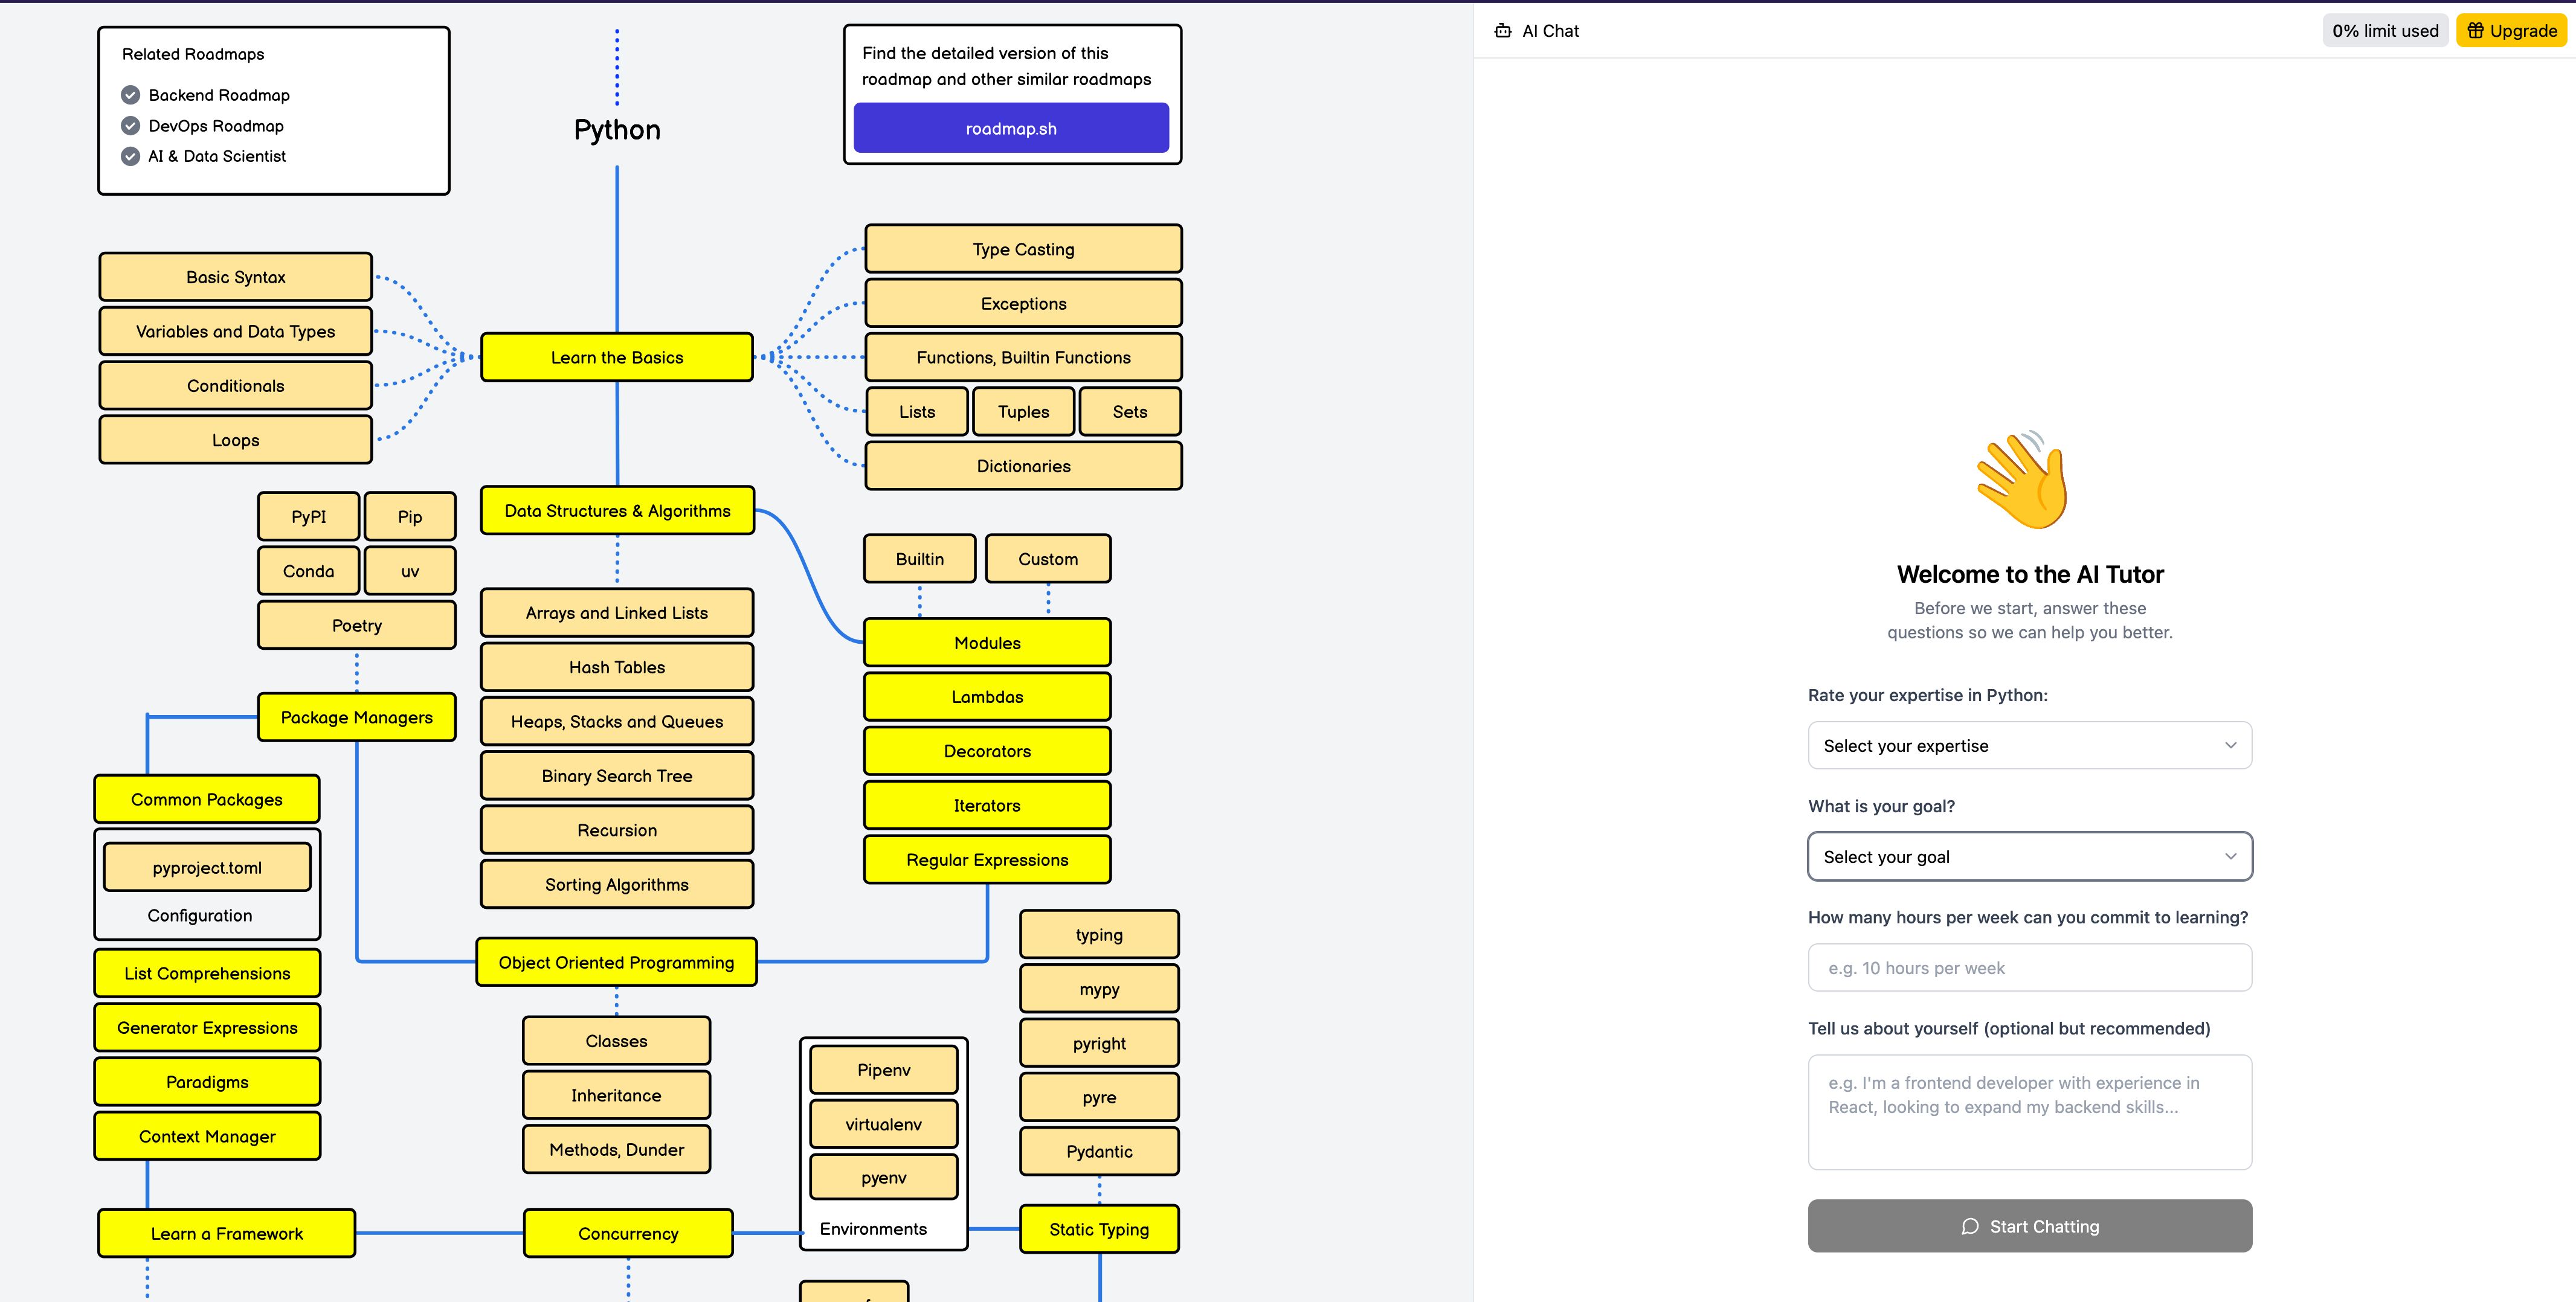Image resolution: width=2576 pixels, height=1302 pixels.
Task: Open the Select your goal dropdown
Action: click(x=2028, y=857)
